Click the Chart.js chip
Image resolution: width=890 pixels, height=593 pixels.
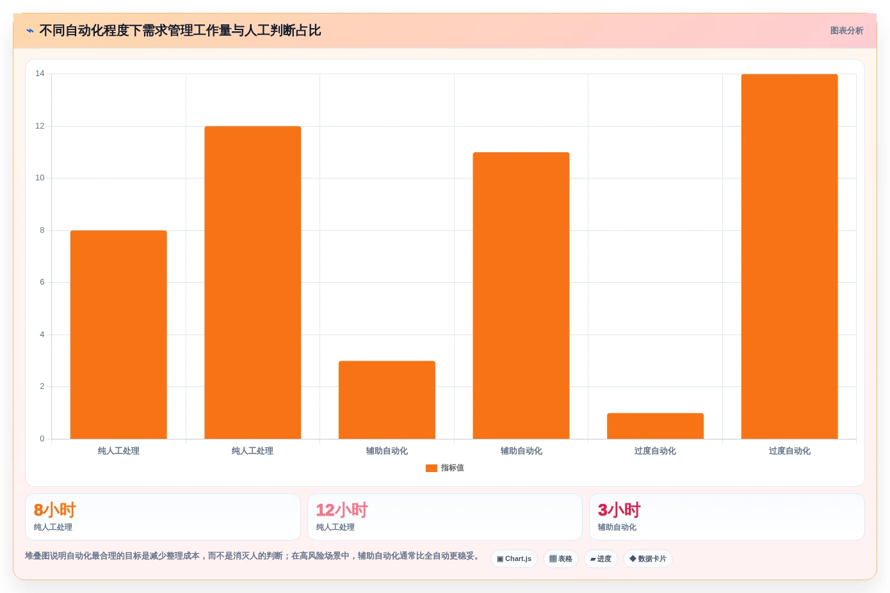[x=514, y=558]
